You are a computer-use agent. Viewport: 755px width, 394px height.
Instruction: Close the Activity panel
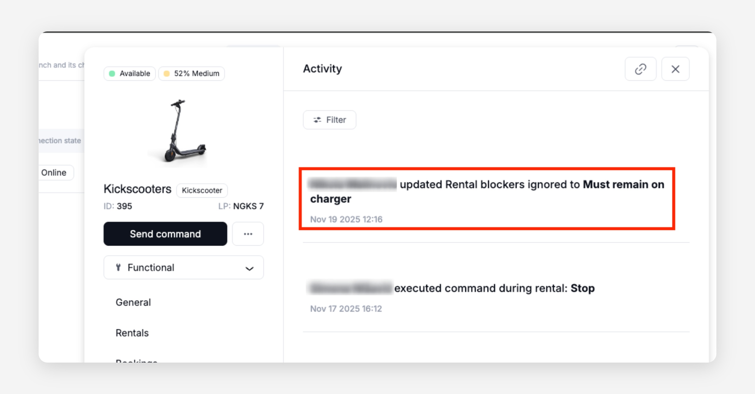tap(675, 69)
